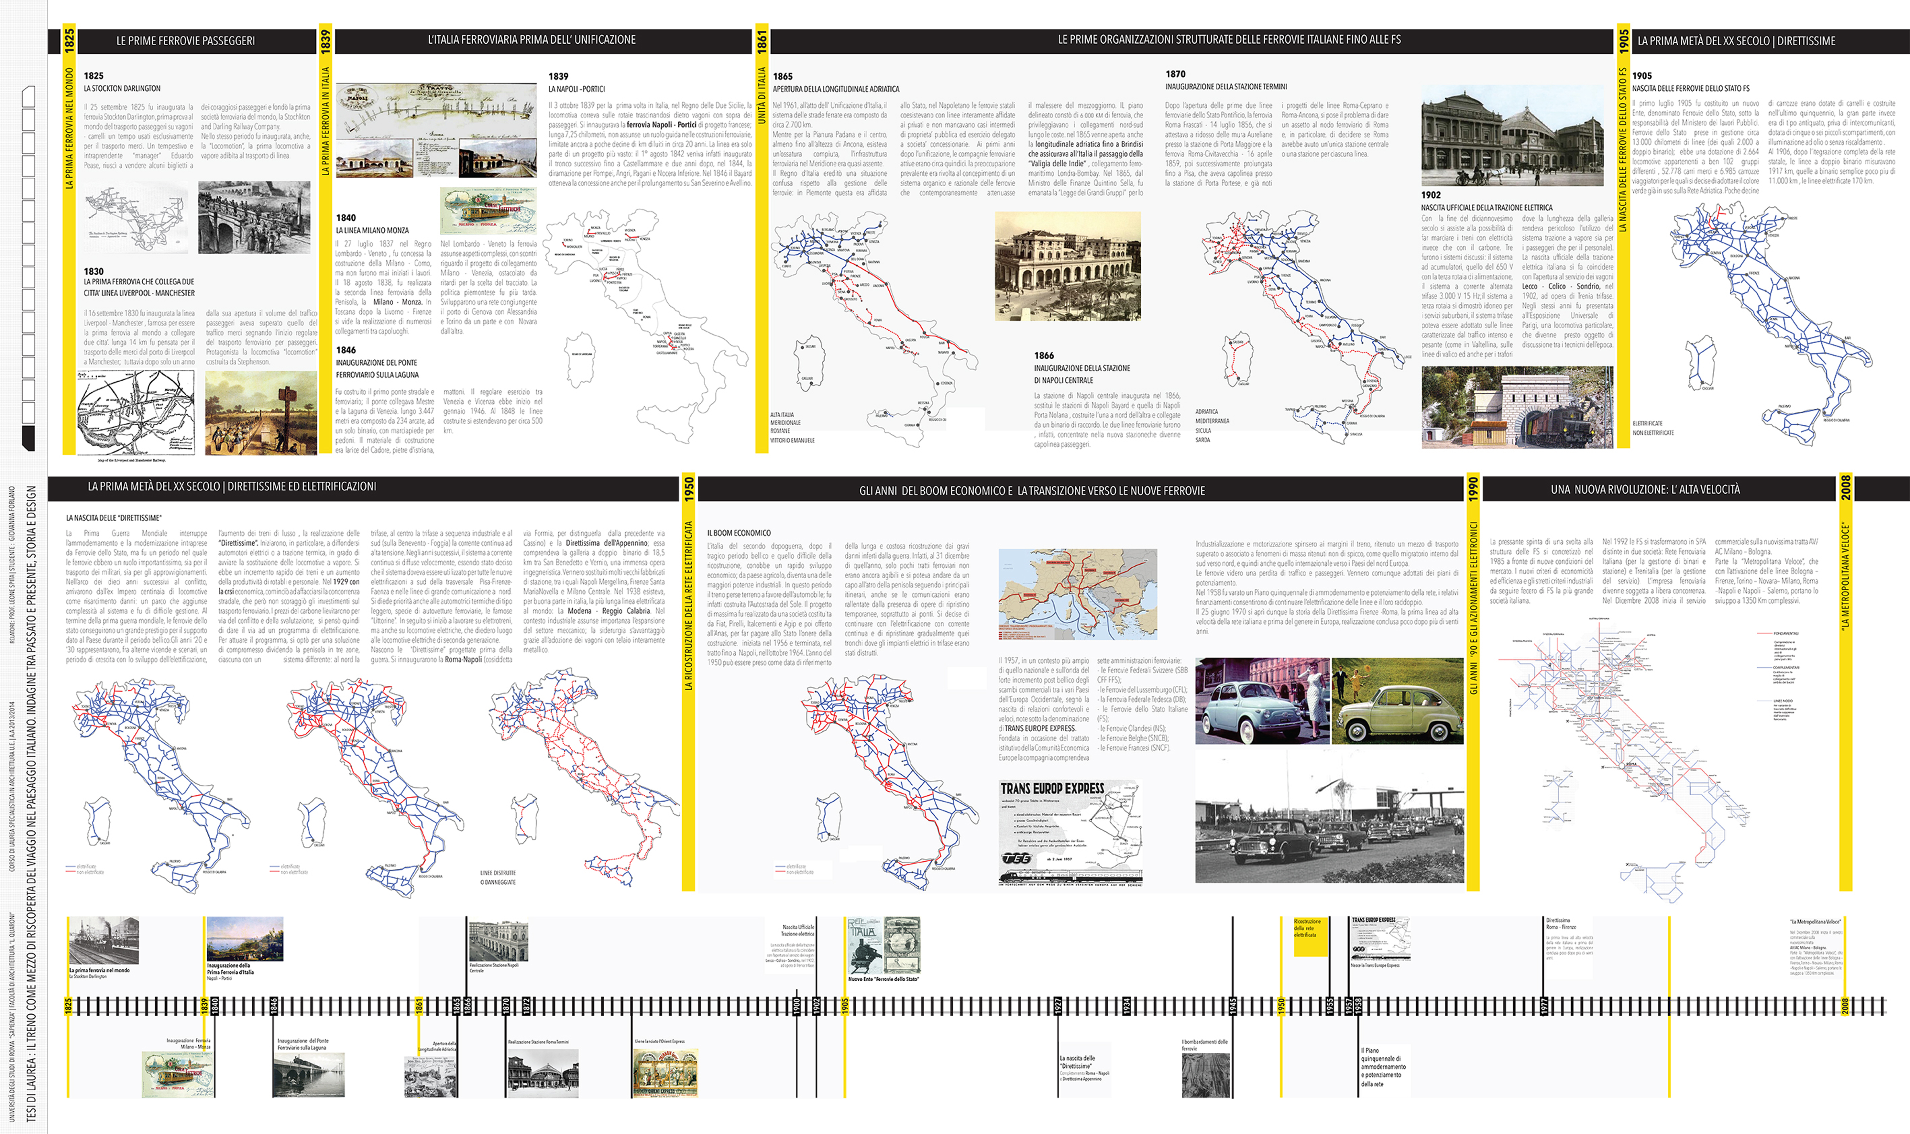The height and width of the screenshot is (1134, 1910).
Task: Click the 1927 marker on the railway timeline
Action: click(1058, 1006)
